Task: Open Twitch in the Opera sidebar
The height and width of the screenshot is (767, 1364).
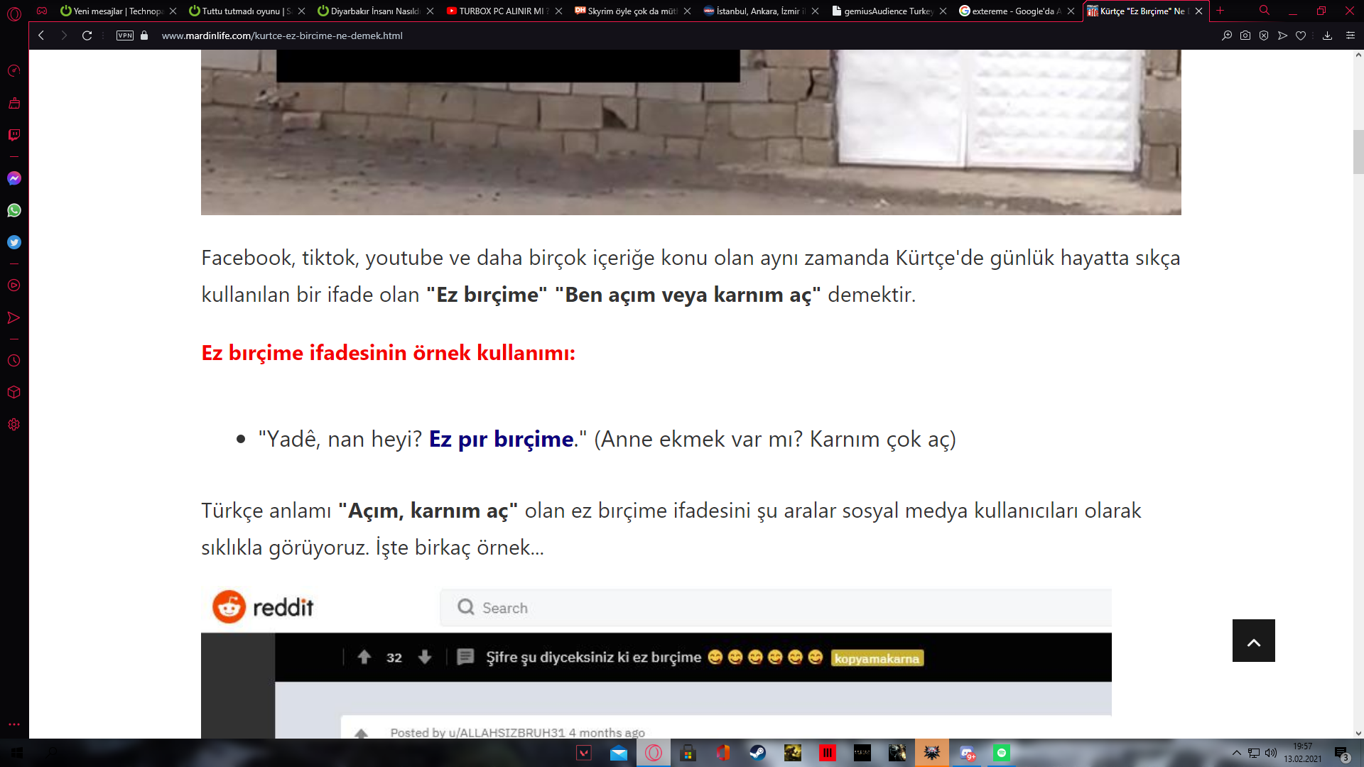Action: [x=14, y=135]
